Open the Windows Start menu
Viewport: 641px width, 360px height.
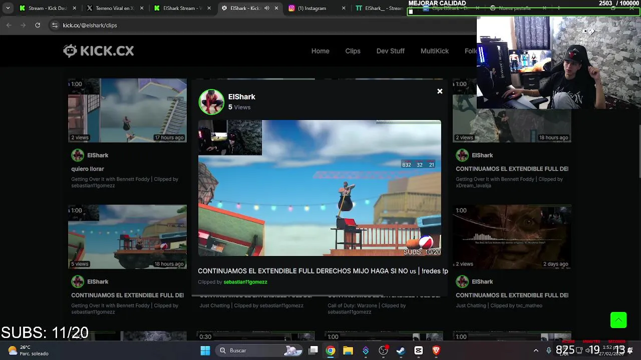point(205,350)
